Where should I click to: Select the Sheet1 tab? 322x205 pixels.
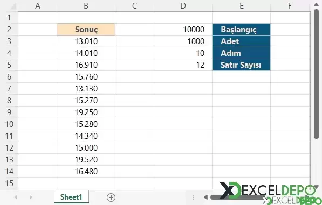click(71, 197)
